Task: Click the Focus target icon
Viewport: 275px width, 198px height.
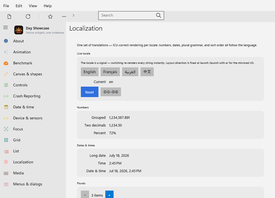Action: pos(6,129)
